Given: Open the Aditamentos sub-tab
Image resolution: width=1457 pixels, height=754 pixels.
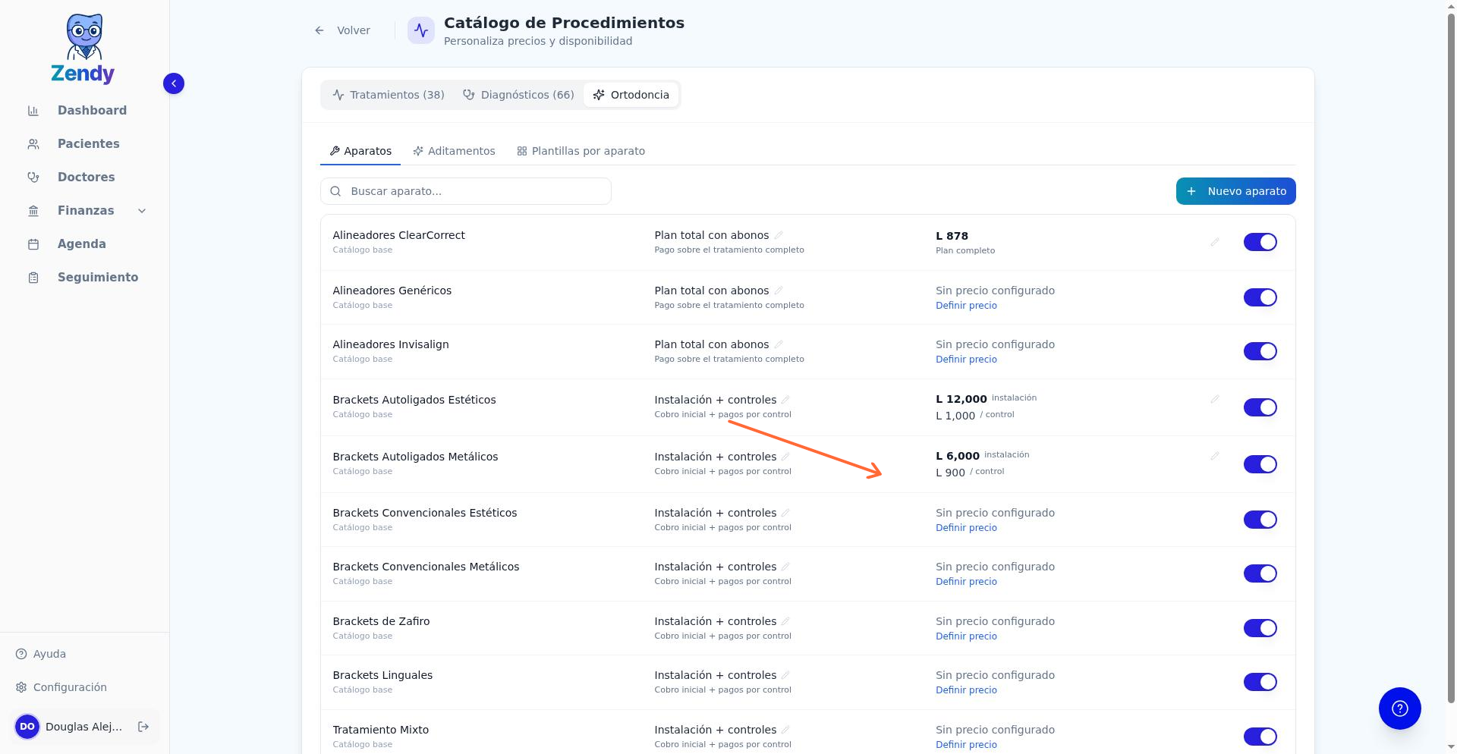Looking at the screenshot, I should click(x=454, y=151).
